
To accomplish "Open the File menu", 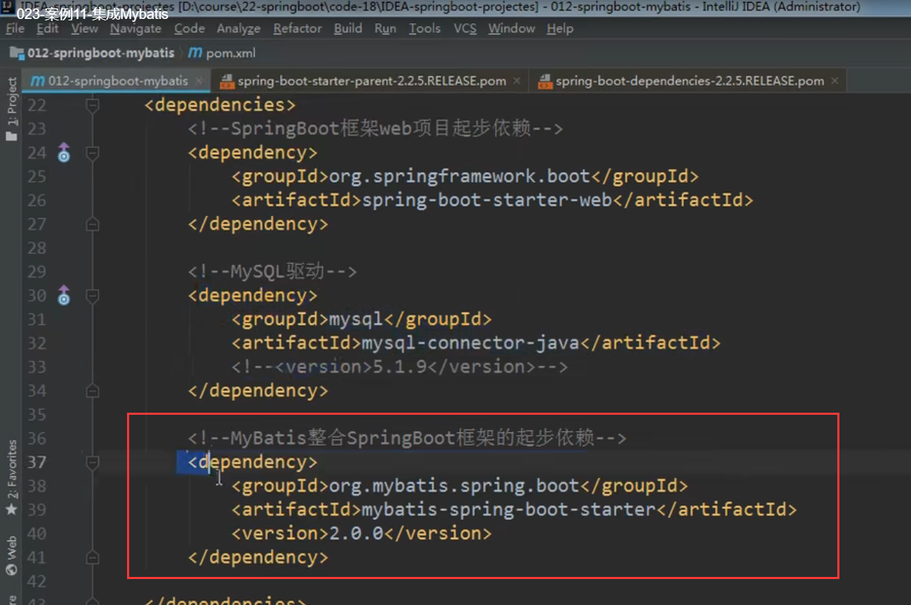I will 15,29.
